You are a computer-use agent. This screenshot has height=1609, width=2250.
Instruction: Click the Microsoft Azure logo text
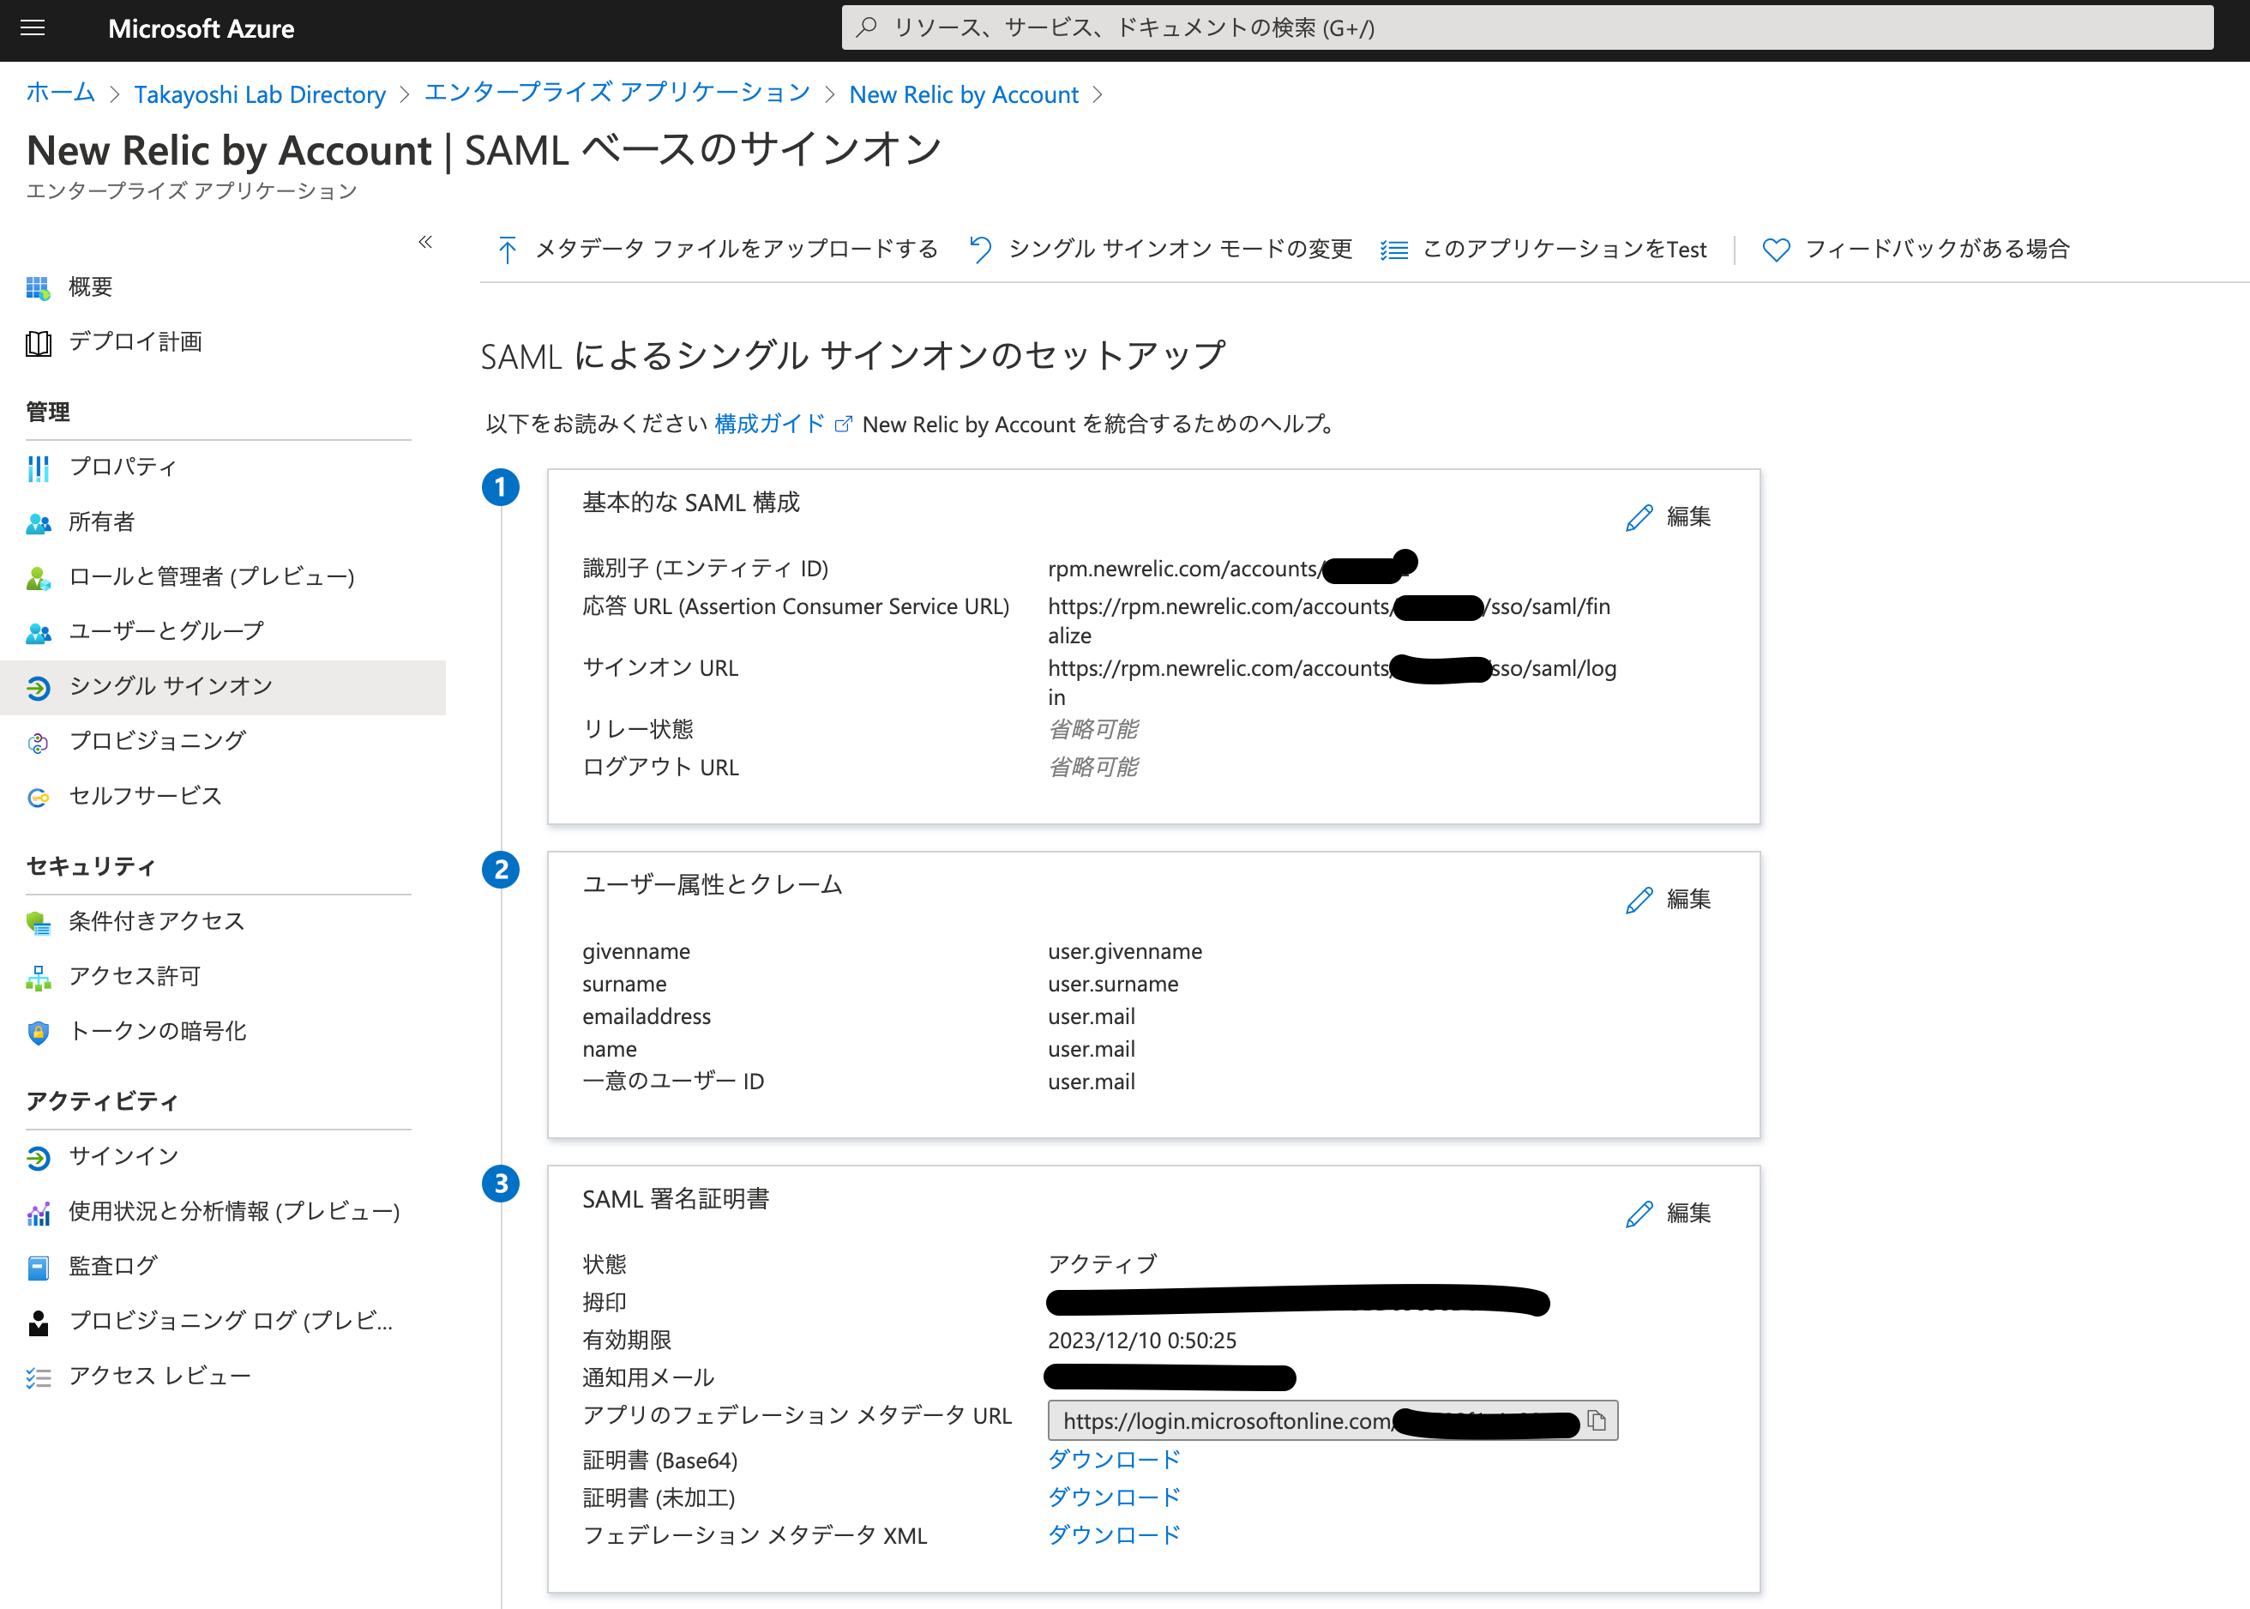(201, 29)
